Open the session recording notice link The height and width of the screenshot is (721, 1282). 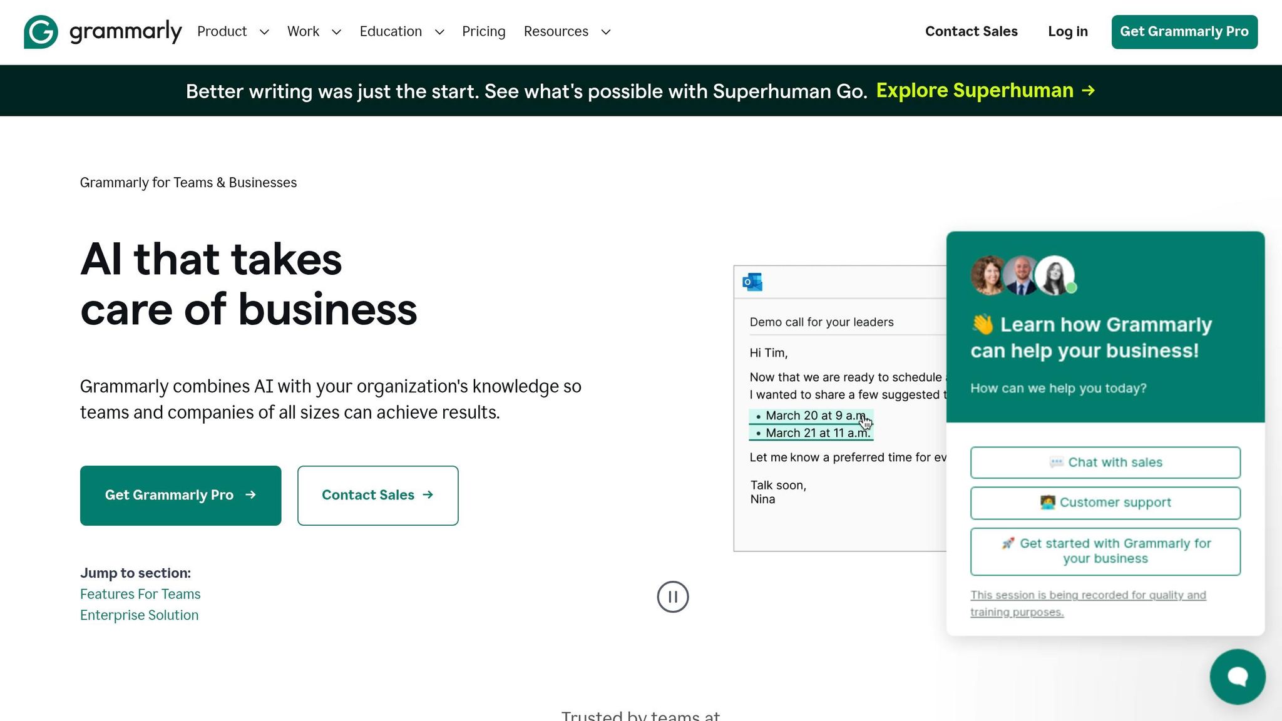coord(1088,603)
